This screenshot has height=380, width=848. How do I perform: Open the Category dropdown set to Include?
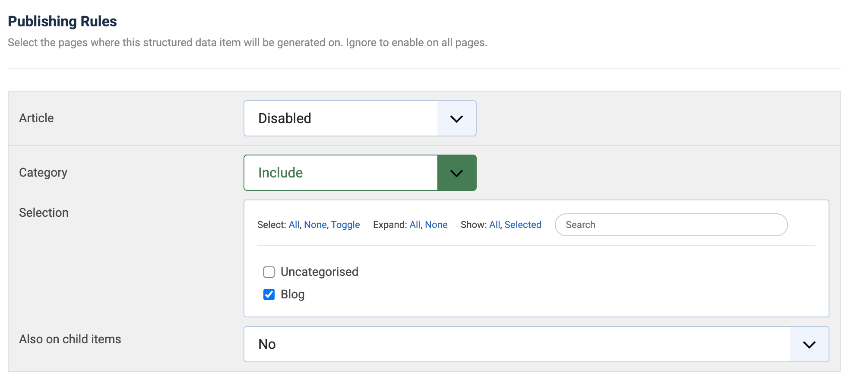coord(360,173)
